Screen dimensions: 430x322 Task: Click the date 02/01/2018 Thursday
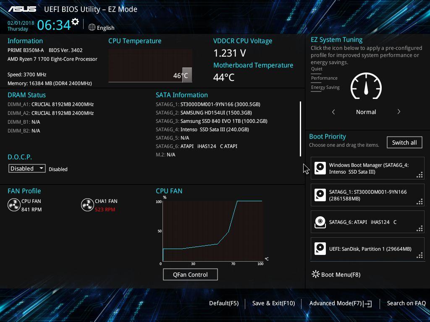tap(21, 26)
